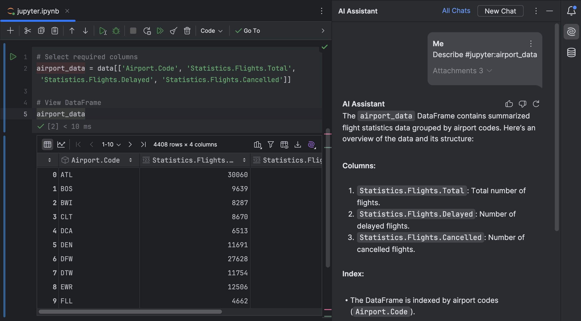
Task: Expand the 1-10 rows page size dropdown
Action: pos(111,144)
